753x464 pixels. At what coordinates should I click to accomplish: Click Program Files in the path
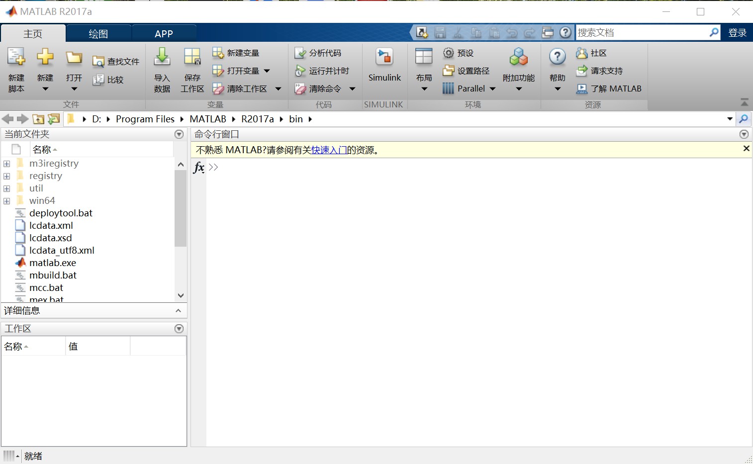tap(145, 119)
